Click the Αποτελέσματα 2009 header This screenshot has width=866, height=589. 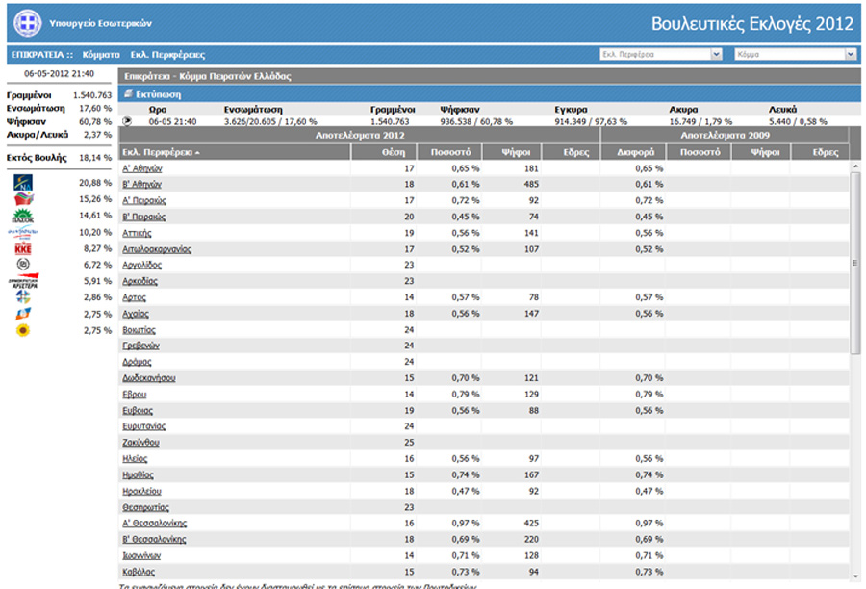tap(725, 136)
